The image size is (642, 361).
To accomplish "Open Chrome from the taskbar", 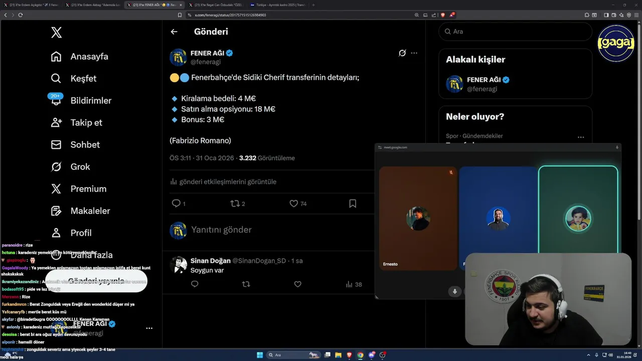I will tap(360, 355).
